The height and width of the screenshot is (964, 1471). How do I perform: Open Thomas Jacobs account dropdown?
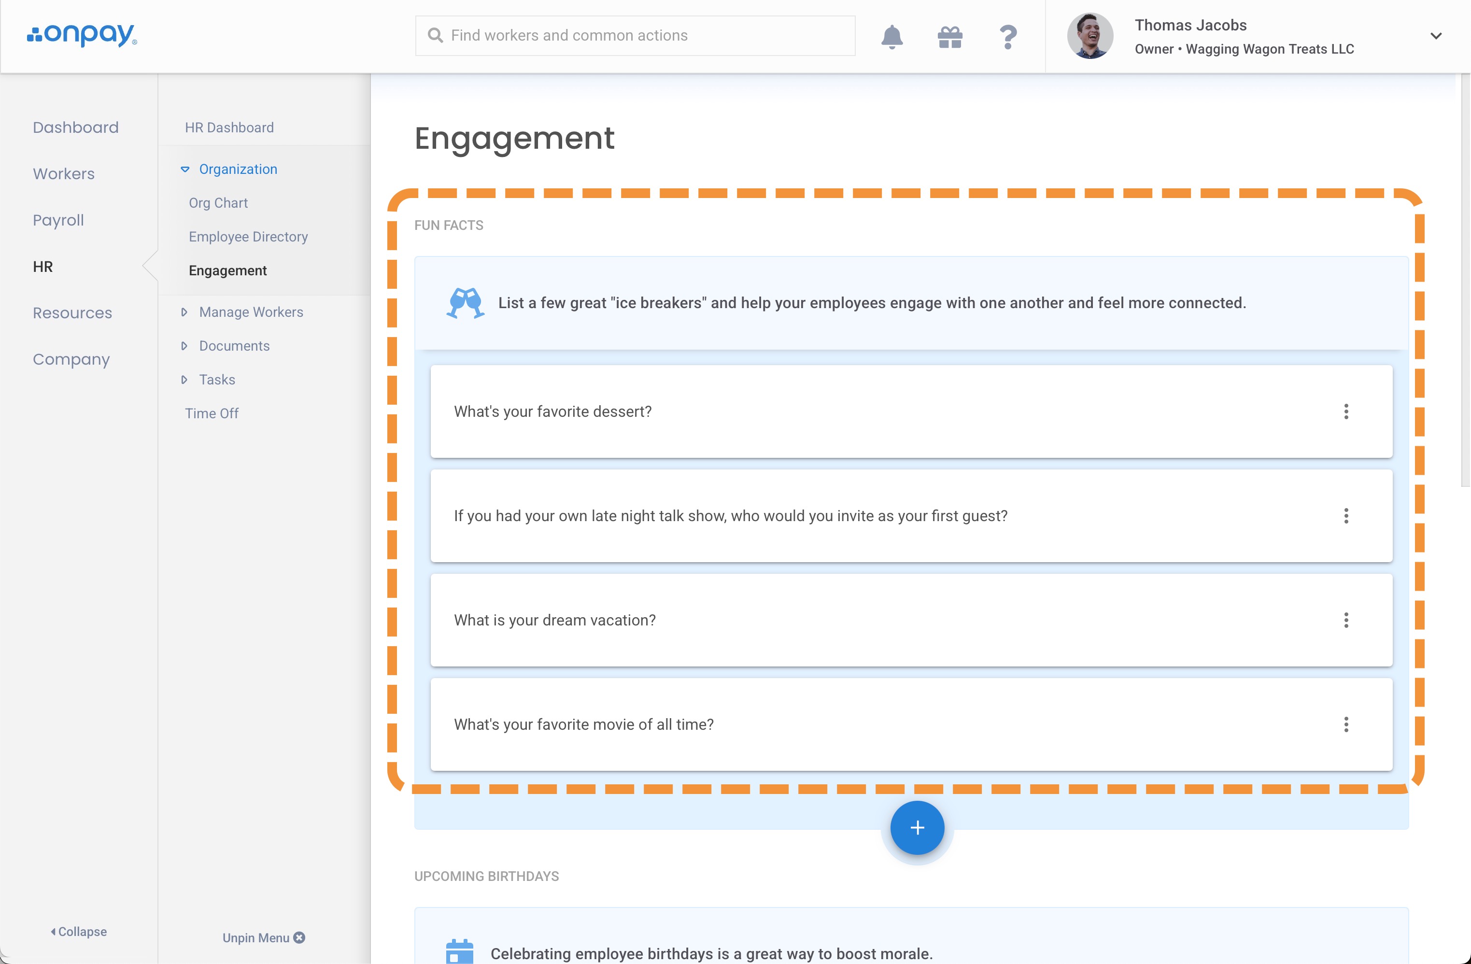point(1435,36)
